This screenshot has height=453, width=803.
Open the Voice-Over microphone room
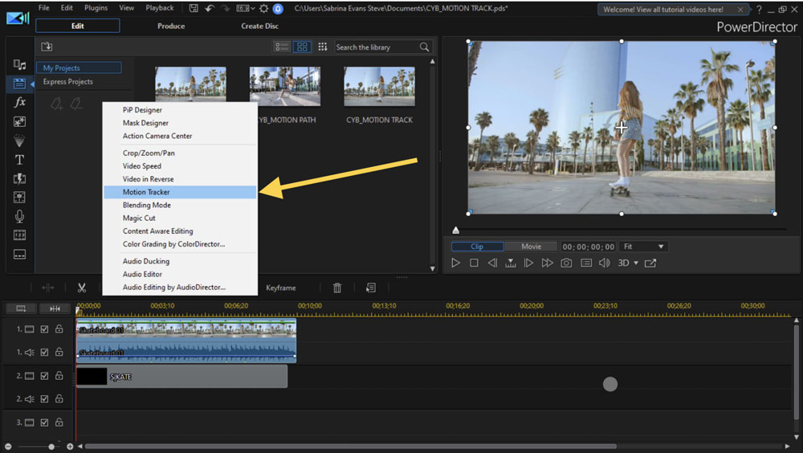click(x=20, y=217)
